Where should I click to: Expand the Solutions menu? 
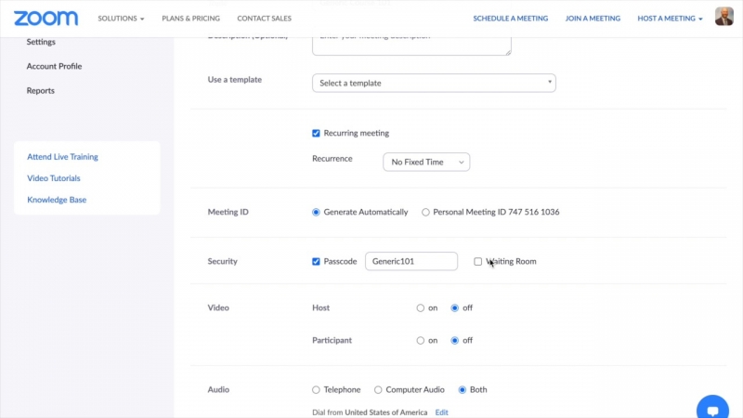(121, 19)
